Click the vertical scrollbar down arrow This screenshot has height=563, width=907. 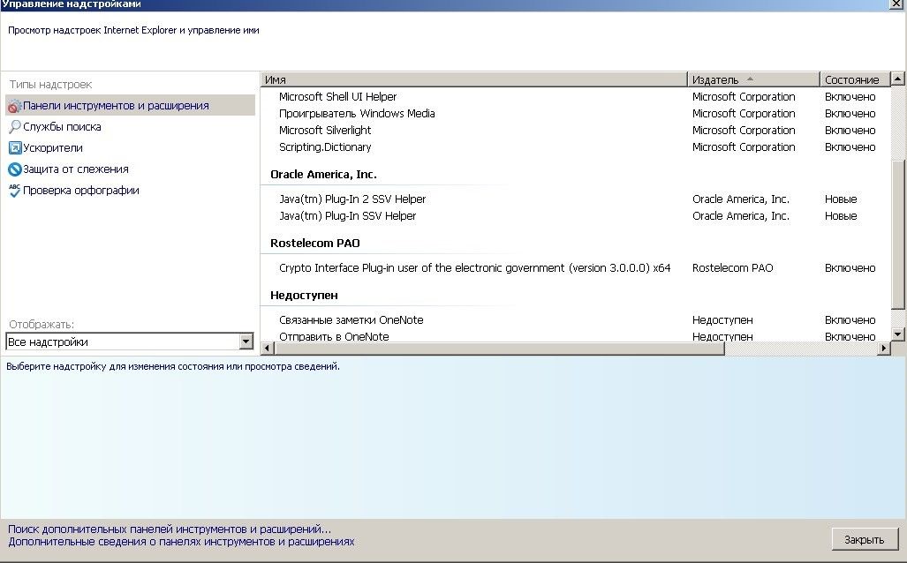tap(898, 334)
